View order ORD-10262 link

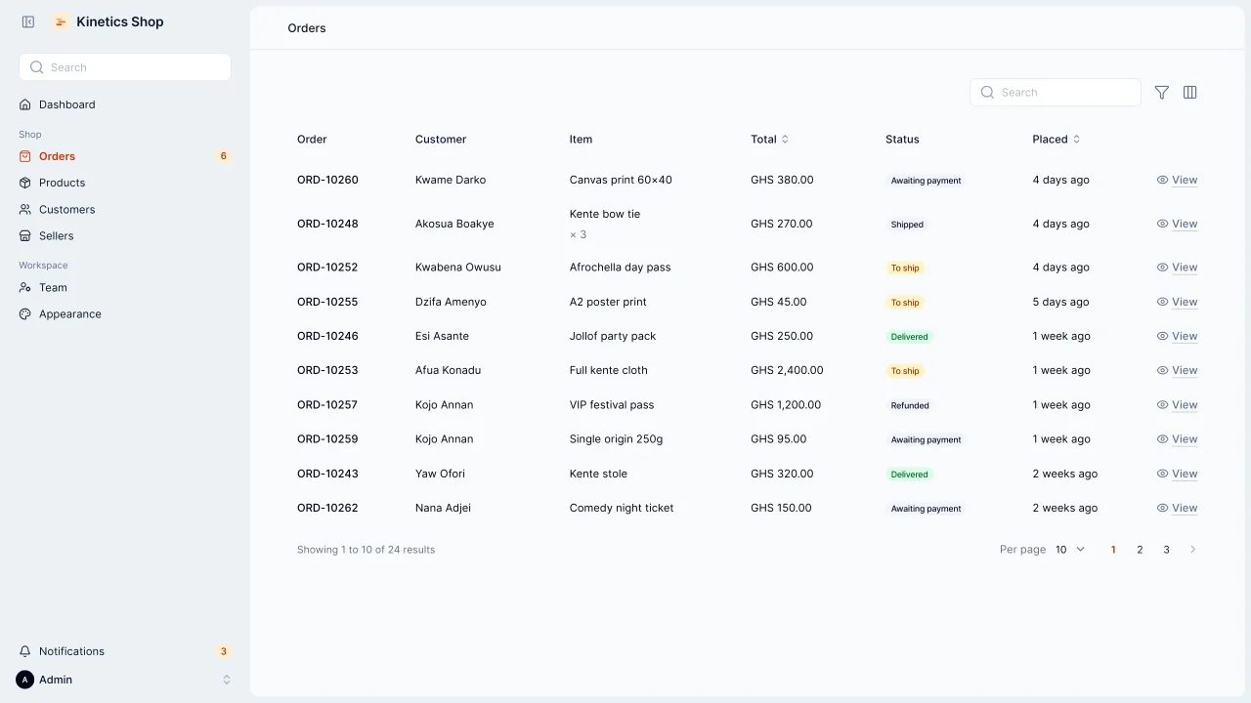point(1177,508)
